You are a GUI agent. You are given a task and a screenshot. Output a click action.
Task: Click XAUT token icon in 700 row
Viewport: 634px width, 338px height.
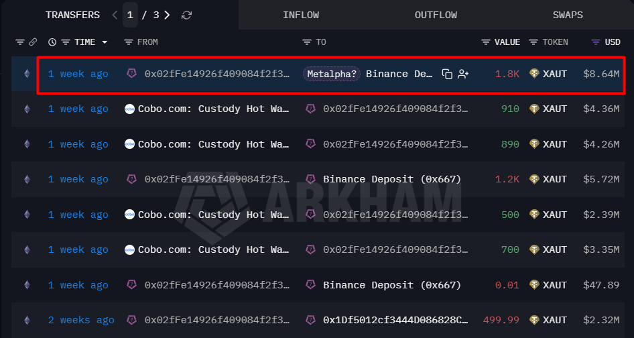click(x=535, y=249)
